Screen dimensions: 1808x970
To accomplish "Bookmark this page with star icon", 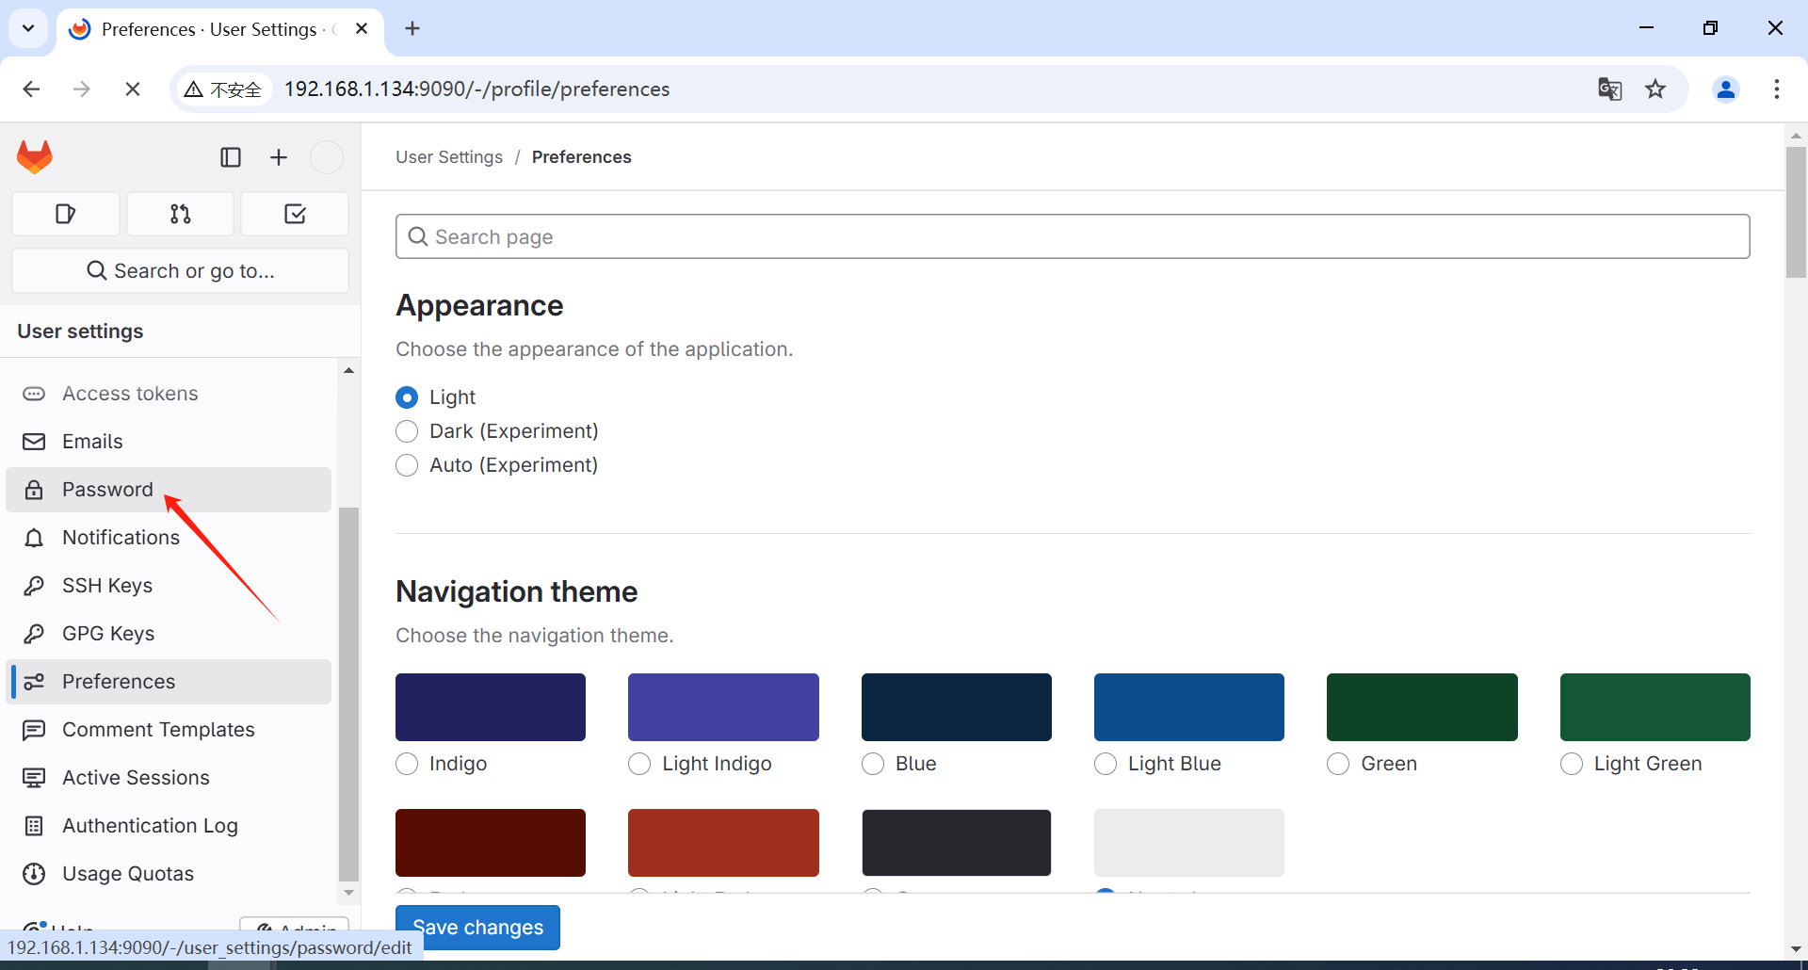I will 1655,89.
